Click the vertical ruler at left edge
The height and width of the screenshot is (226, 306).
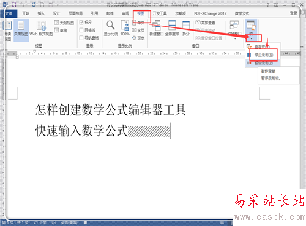(x=3, y=139)
